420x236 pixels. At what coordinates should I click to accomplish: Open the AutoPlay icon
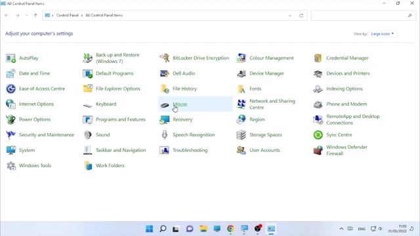coord(10,58)
